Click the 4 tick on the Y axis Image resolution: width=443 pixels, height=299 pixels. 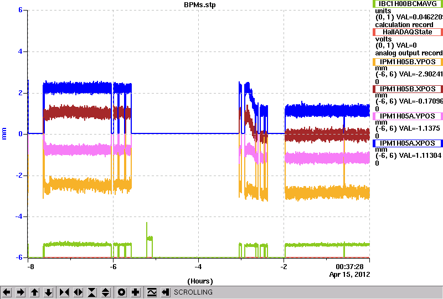click(x=20, y=51)
